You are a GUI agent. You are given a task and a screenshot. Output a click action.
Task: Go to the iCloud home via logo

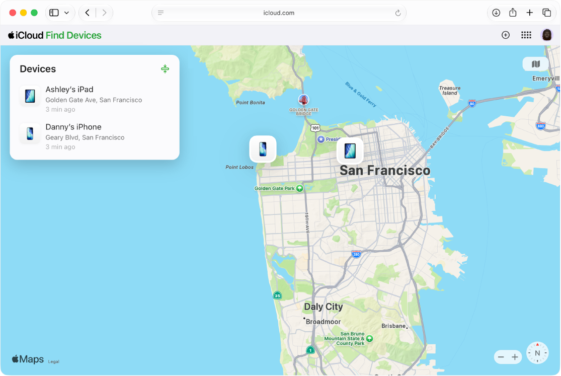click(x=26, y=35)
